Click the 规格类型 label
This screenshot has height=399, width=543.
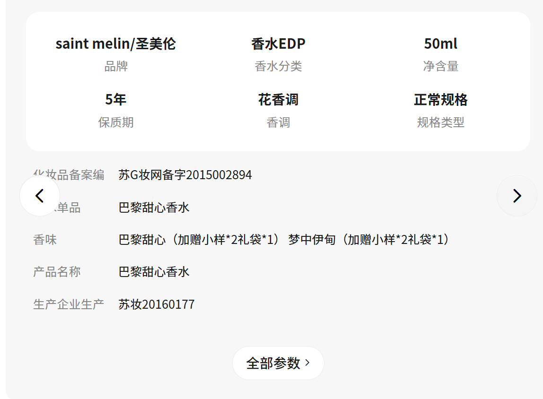click(440, 122)
